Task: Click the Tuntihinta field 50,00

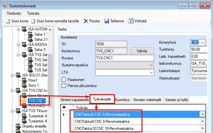Action: click(199, 49)
